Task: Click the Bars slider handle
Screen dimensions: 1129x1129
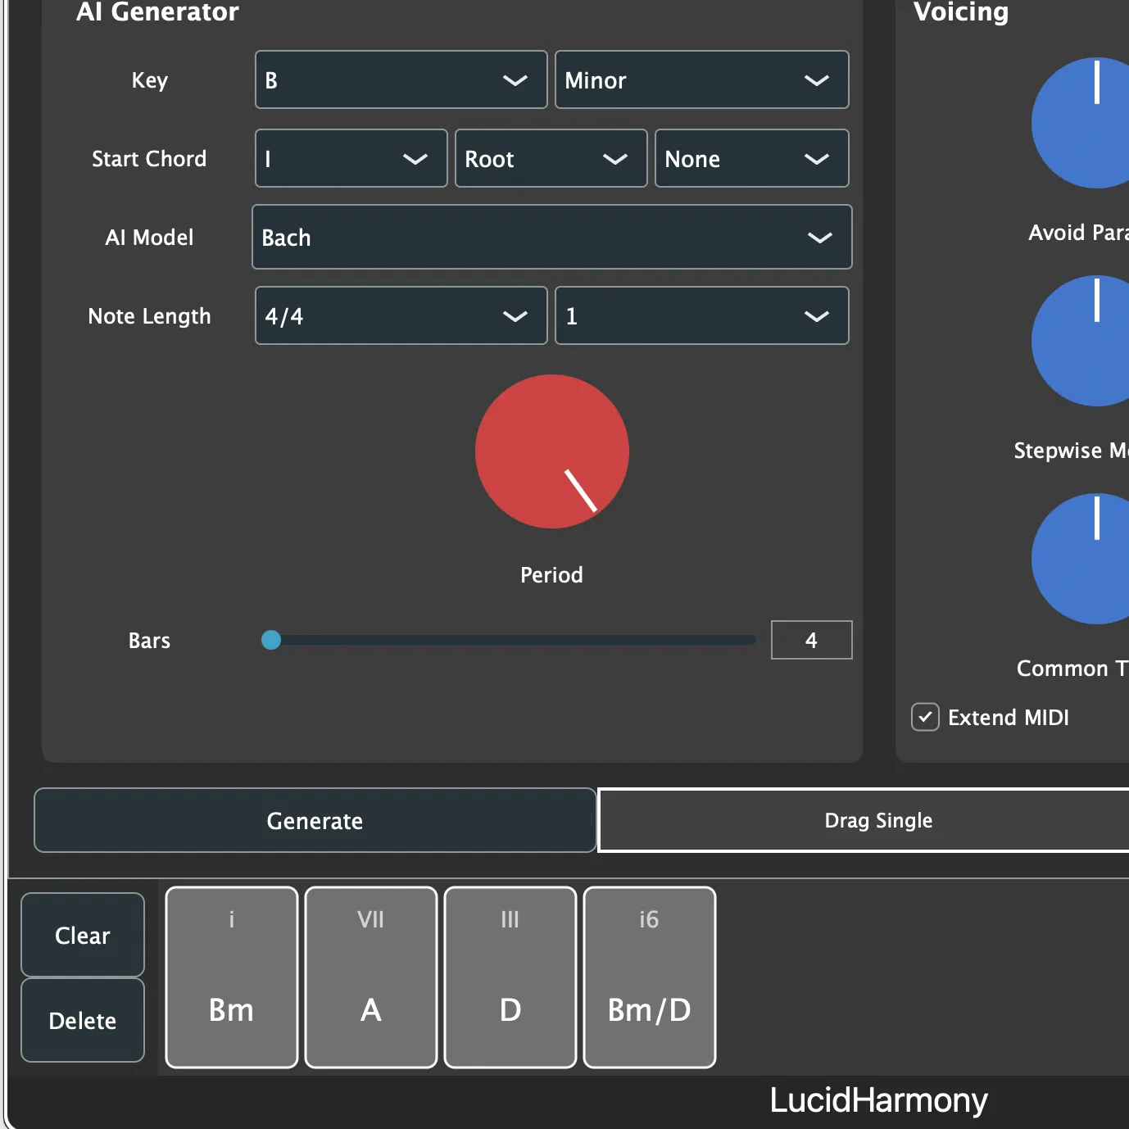Action: pos(271,640)
